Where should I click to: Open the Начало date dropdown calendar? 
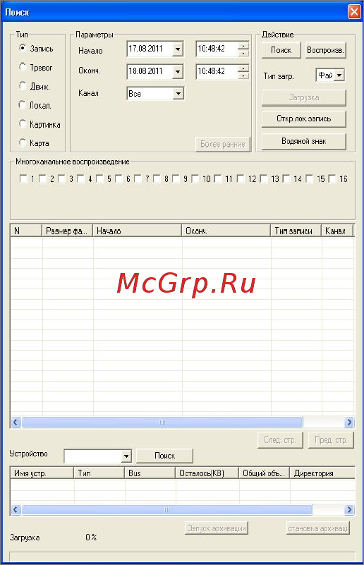[178, 49]
